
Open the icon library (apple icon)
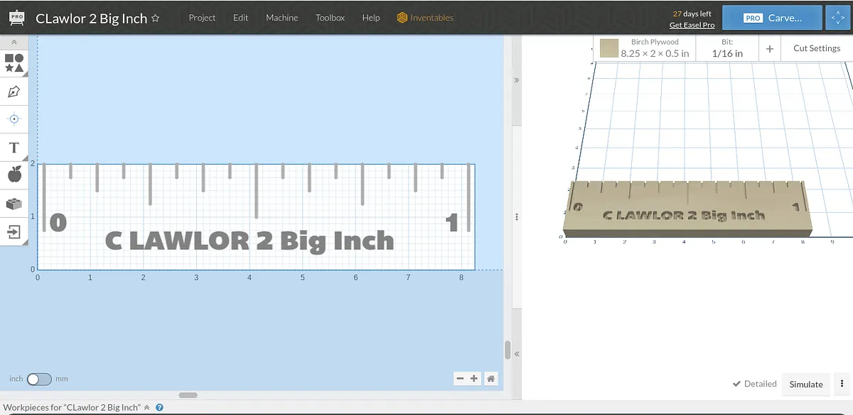pyautogui.click(x=14, y=175)
